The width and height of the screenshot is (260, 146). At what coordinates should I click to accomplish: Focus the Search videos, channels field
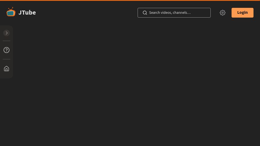[x=174, y=13]
